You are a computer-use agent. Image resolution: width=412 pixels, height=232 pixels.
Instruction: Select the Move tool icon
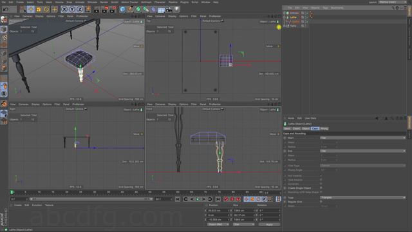click(31, 10)
